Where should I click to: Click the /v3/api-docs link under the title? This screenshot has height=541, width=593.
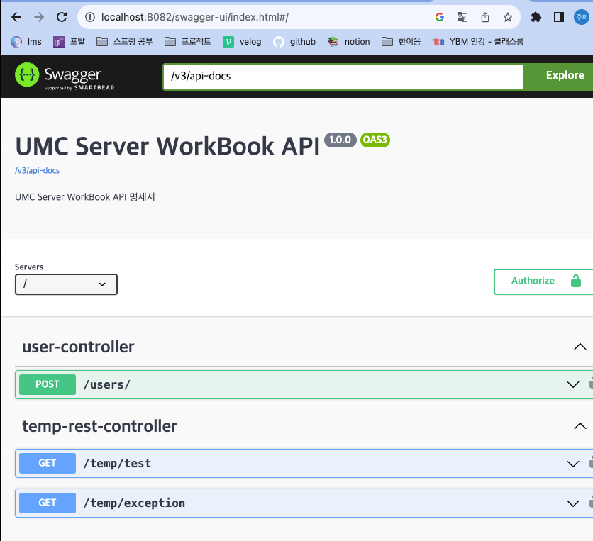36,170
